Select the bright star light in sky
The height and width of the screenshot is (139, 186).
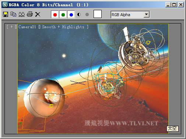click(x=64, y=56)
